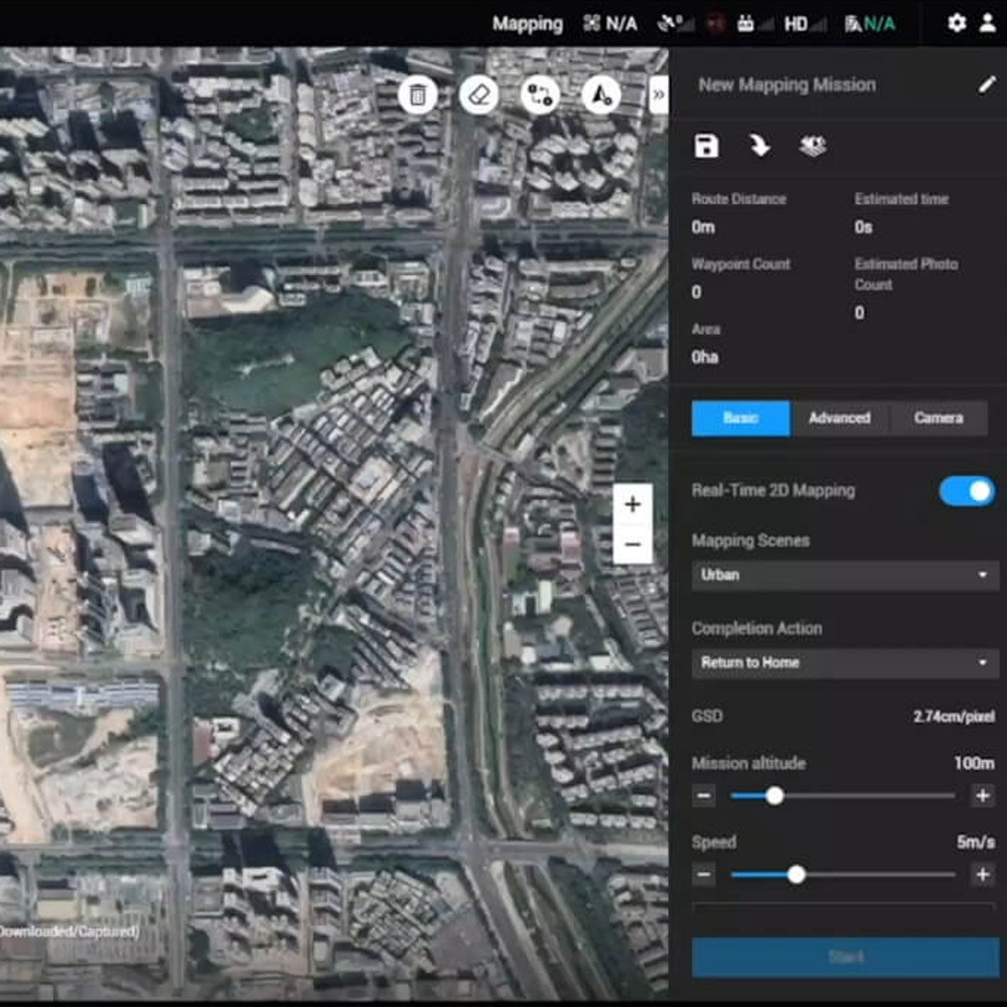The height and width of the screenshot is (1007, 1007).
Task: Open the Mapping Scenes Urban dropdown
Action: tap(844, 576)
